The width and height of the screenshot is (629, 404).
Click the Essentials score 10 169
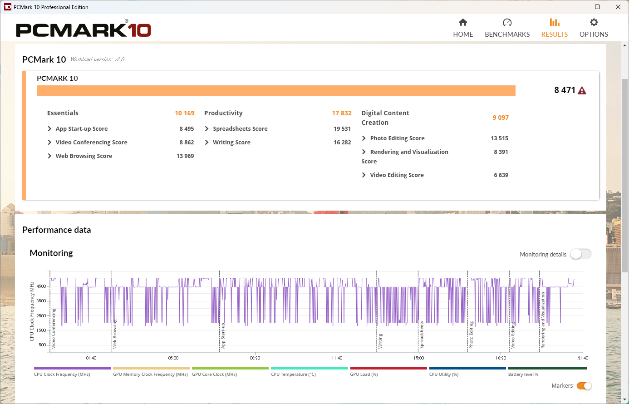click(185, 113)
